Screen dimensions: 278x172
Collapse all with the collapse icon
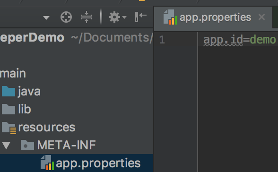[x=87, y=17]
